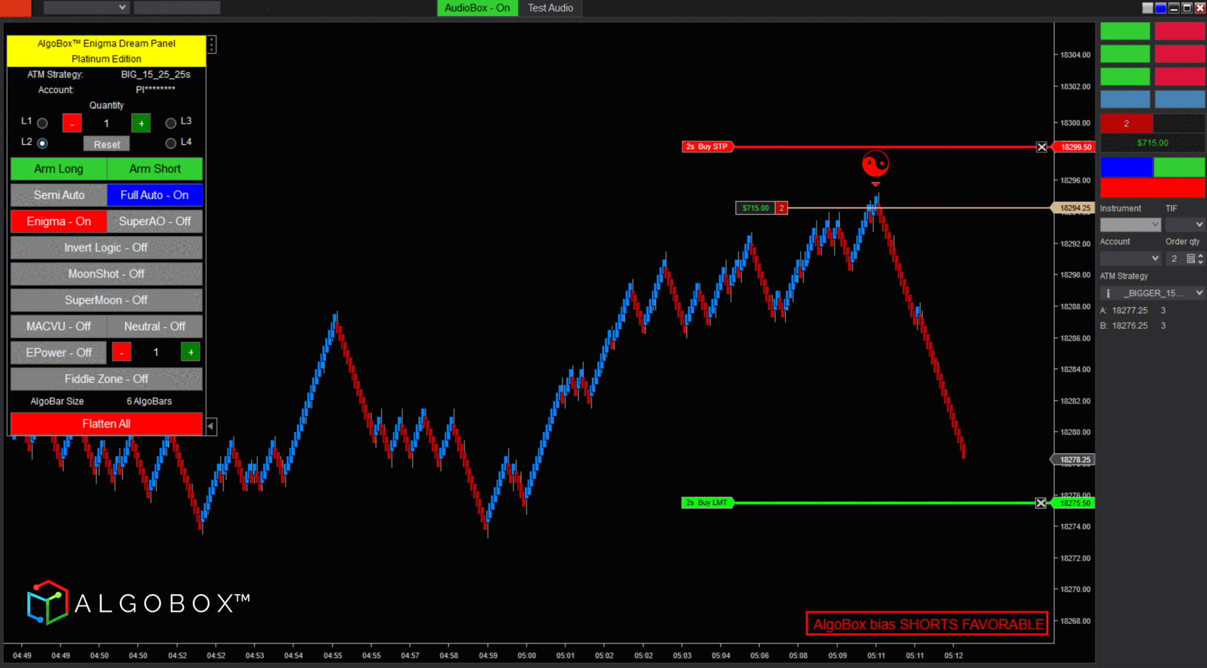Open the panel's three-dot options menu
The width and height of the screenshot is (1207, 668).
point(212,45)
